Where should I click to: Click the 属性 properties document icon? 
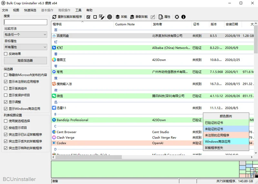(161, 17)
